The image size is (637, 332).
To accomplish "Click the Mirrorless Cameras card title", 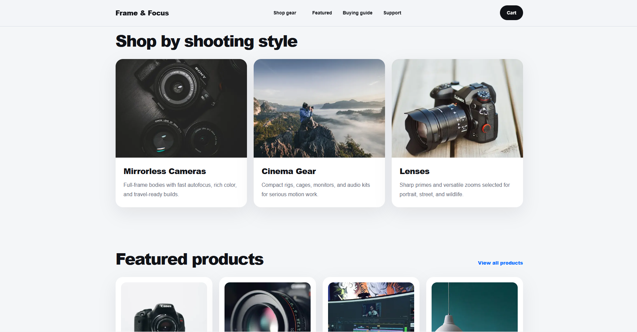I will point(165,171).
